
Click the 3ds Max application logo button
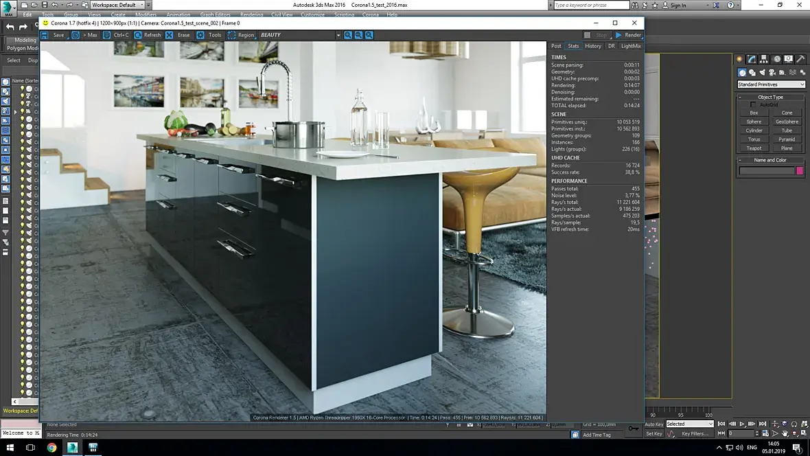pos(9,9)
